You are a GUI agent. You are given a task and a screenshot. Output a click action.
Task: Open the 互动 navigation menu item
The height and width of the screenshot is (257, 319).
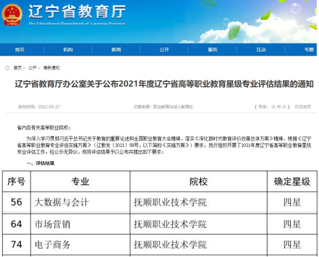(261, 49)
